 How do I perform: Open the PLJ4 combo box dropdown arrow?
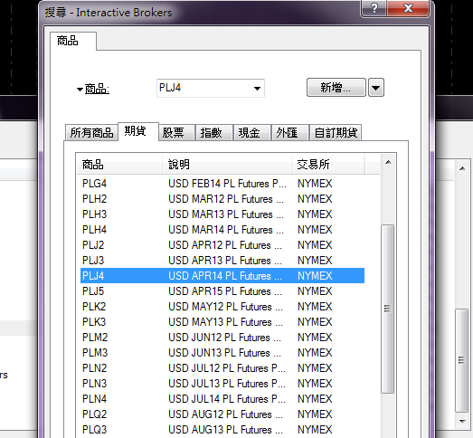(257, 89)
